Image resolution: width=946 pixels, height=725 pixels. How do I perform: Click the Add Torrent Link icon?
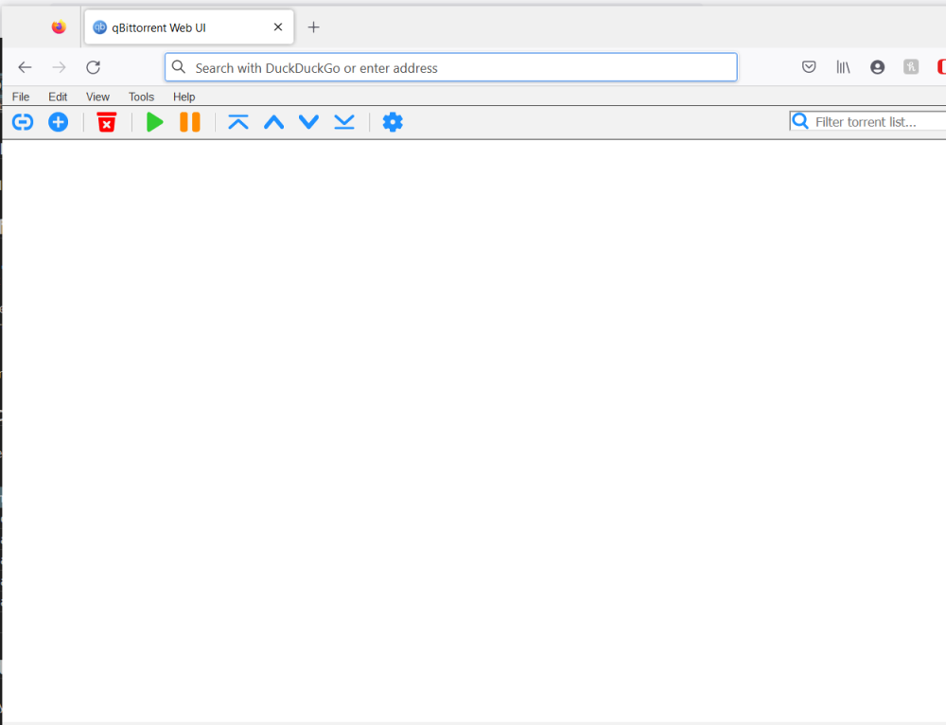pyautogui.click(x=23, y=122)
